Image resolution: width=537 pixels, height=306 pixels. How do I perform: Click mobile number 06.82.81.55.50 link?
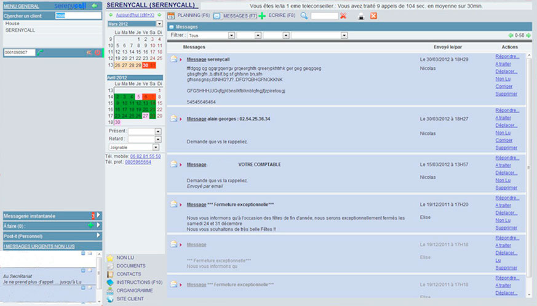point(145,156)
